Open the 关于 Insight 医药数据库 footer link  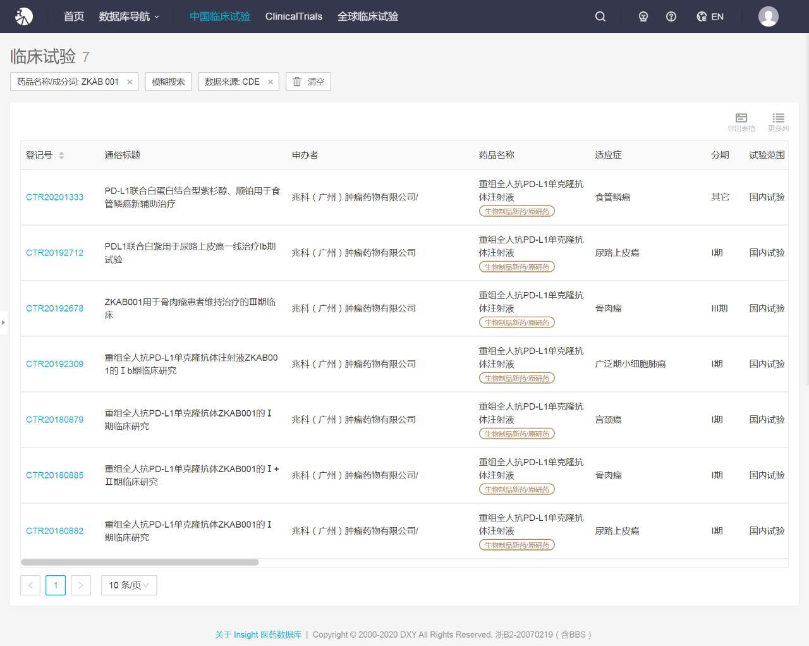tap(258, 635)
